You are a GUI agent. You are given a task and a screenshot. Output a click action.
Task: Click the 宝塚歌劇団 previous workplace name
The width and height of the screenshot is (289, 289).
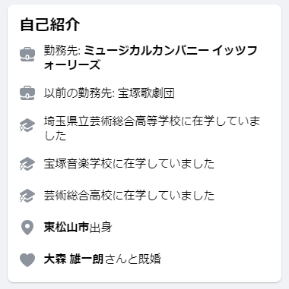pyautogui.click(x=146, y=93)
